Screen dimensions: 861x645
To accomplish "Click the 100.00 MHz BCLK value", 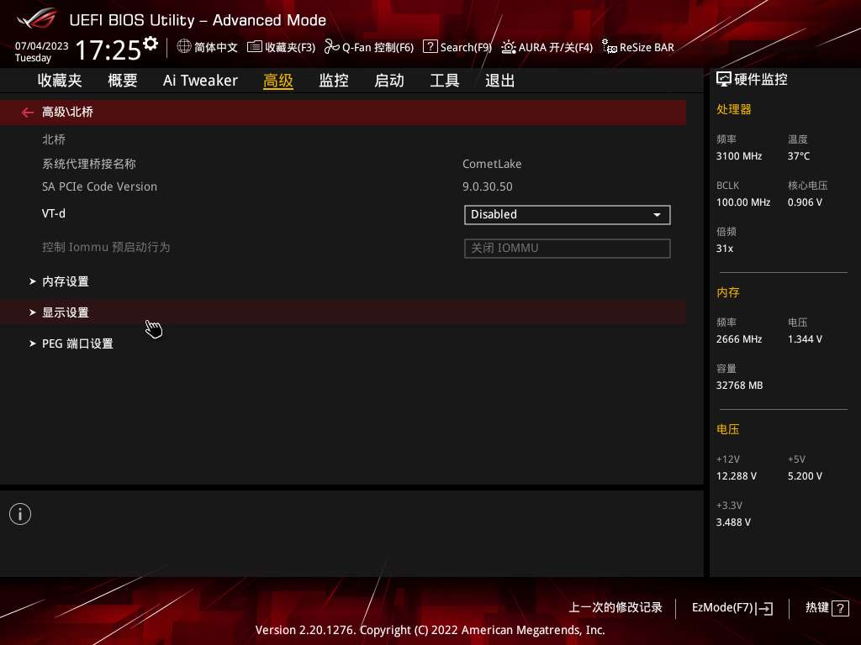I will (x=743, y=202).
